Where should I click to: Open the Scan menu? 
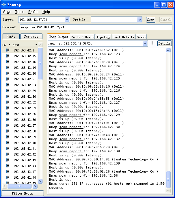(7, 12)
